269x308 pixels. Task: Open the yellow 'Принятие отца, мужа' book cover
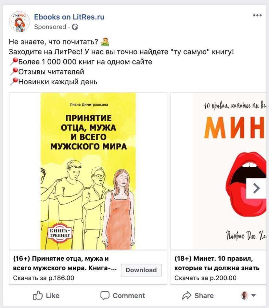pos(88,171)
